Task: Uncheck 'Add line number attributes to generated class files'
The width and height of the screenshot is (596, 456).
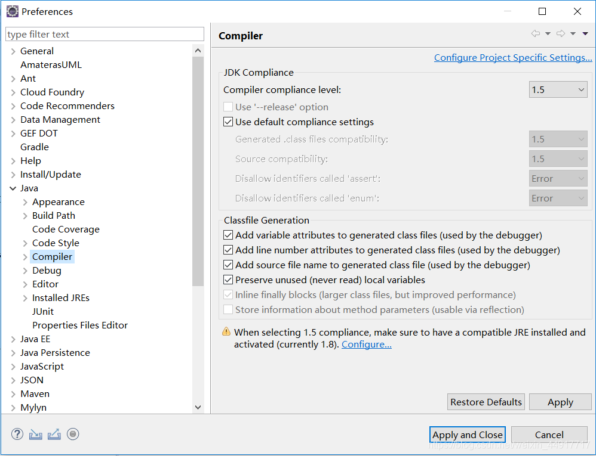Action: click(228, 250)
